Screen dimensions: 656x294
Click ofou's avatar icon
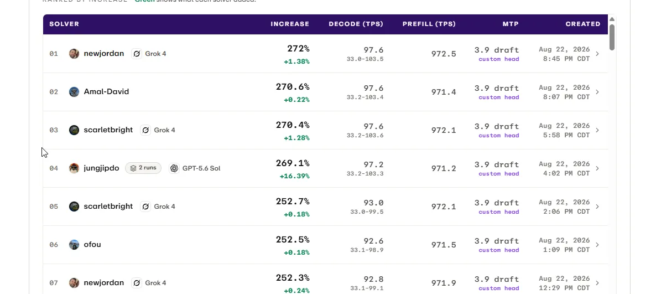[x=74, y=245]
